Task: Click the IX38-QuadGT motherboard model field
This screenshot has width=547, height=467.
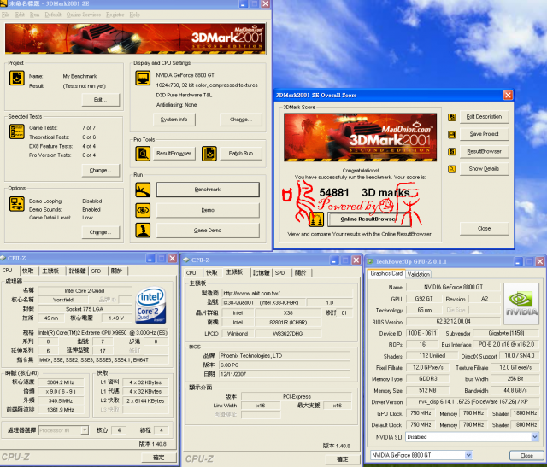Action: tap(263, 303)
